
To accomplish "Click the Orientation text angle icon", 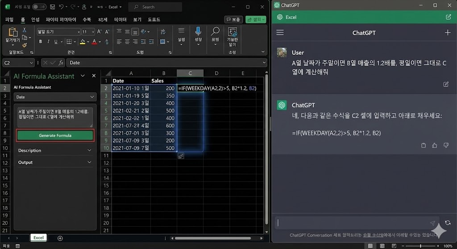I will 143,32.
